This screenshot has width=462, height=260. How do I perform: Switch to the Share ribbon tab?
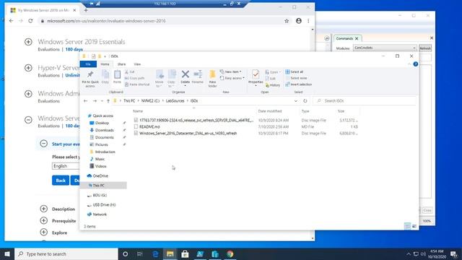point(121,64)
